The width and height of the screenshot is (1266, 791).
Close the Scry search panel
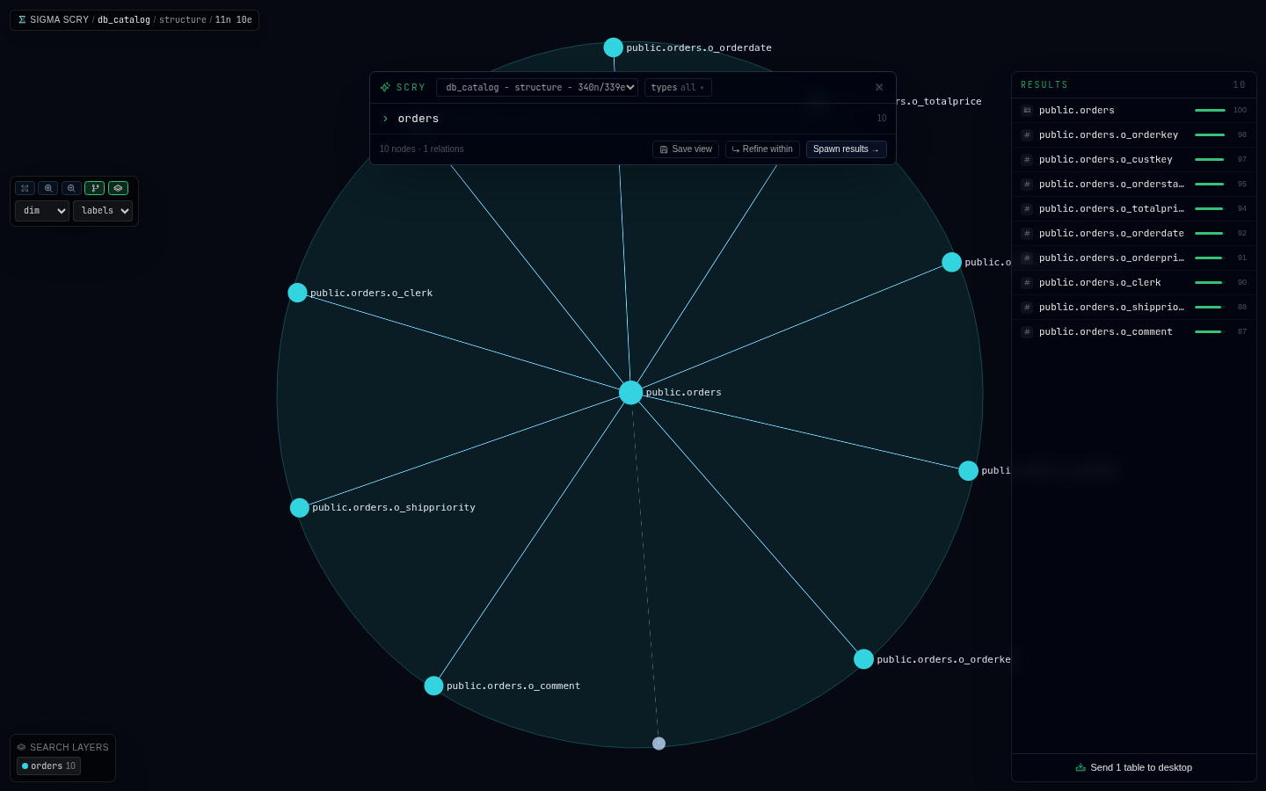879,87
